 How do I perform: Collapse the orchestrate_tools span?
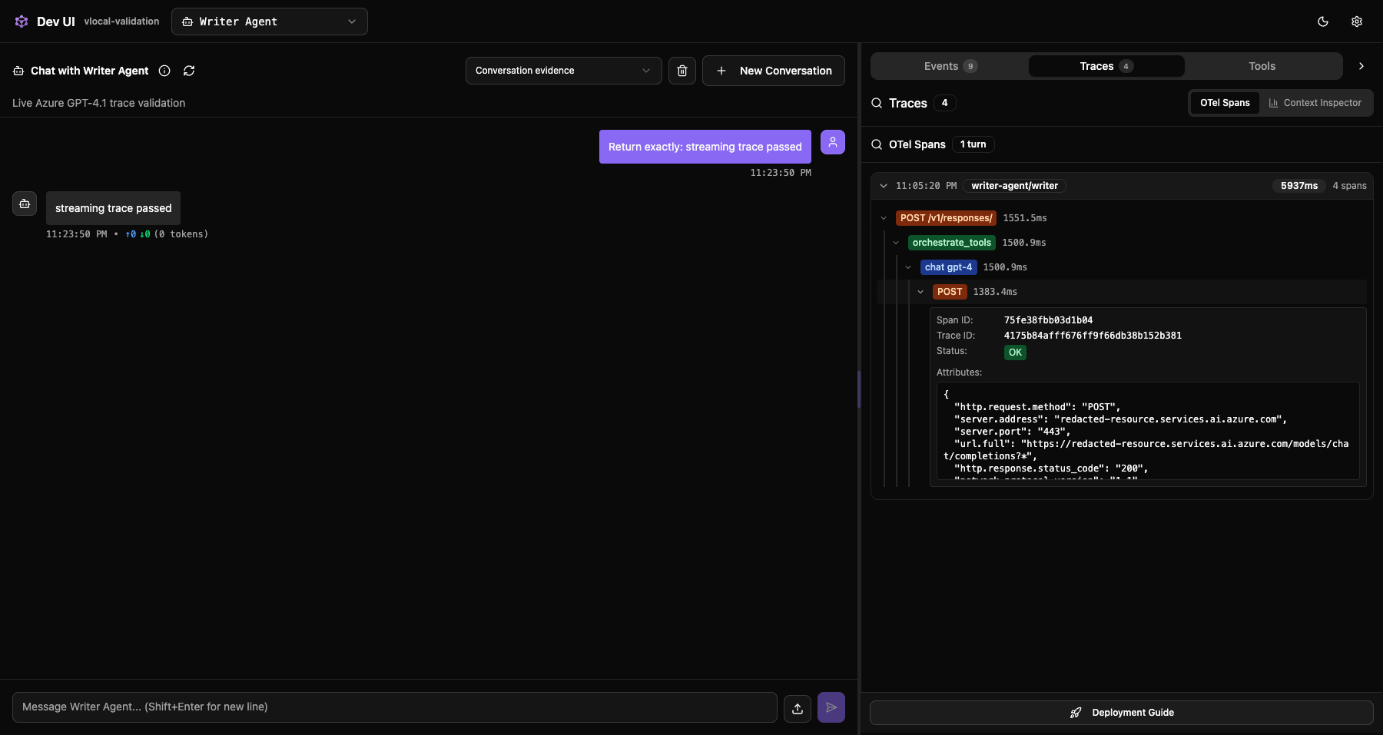(x=896, y=243)
